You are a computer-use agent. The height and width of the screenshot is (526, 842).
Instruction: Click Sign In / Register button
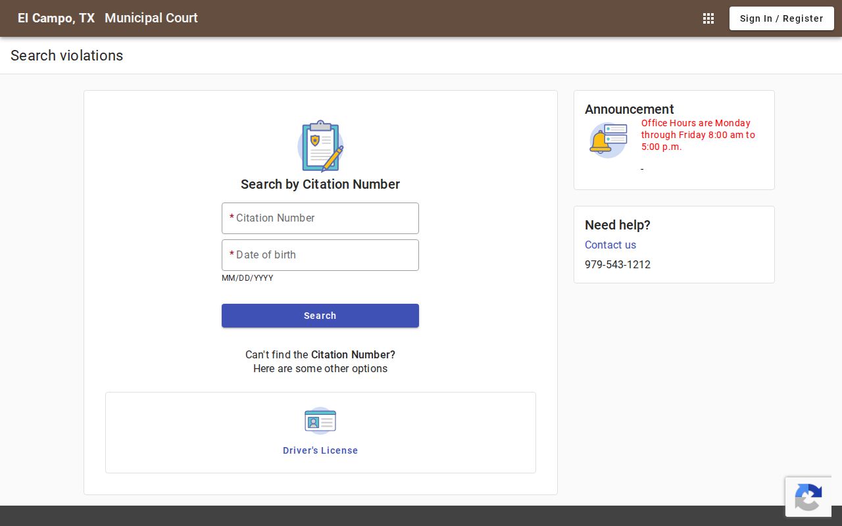[781, 18]
